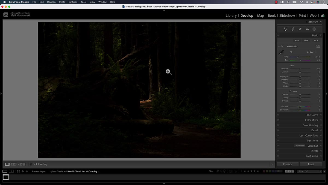Show the second window display 2 icon
The height and width of the screenshot is (185, 328).
point(11,171)
